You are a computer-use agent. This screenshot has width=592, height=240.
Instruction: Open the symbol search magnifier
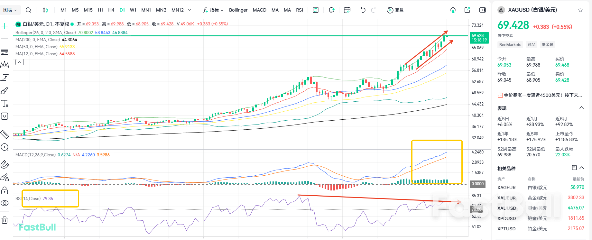(x=28, y=10)
